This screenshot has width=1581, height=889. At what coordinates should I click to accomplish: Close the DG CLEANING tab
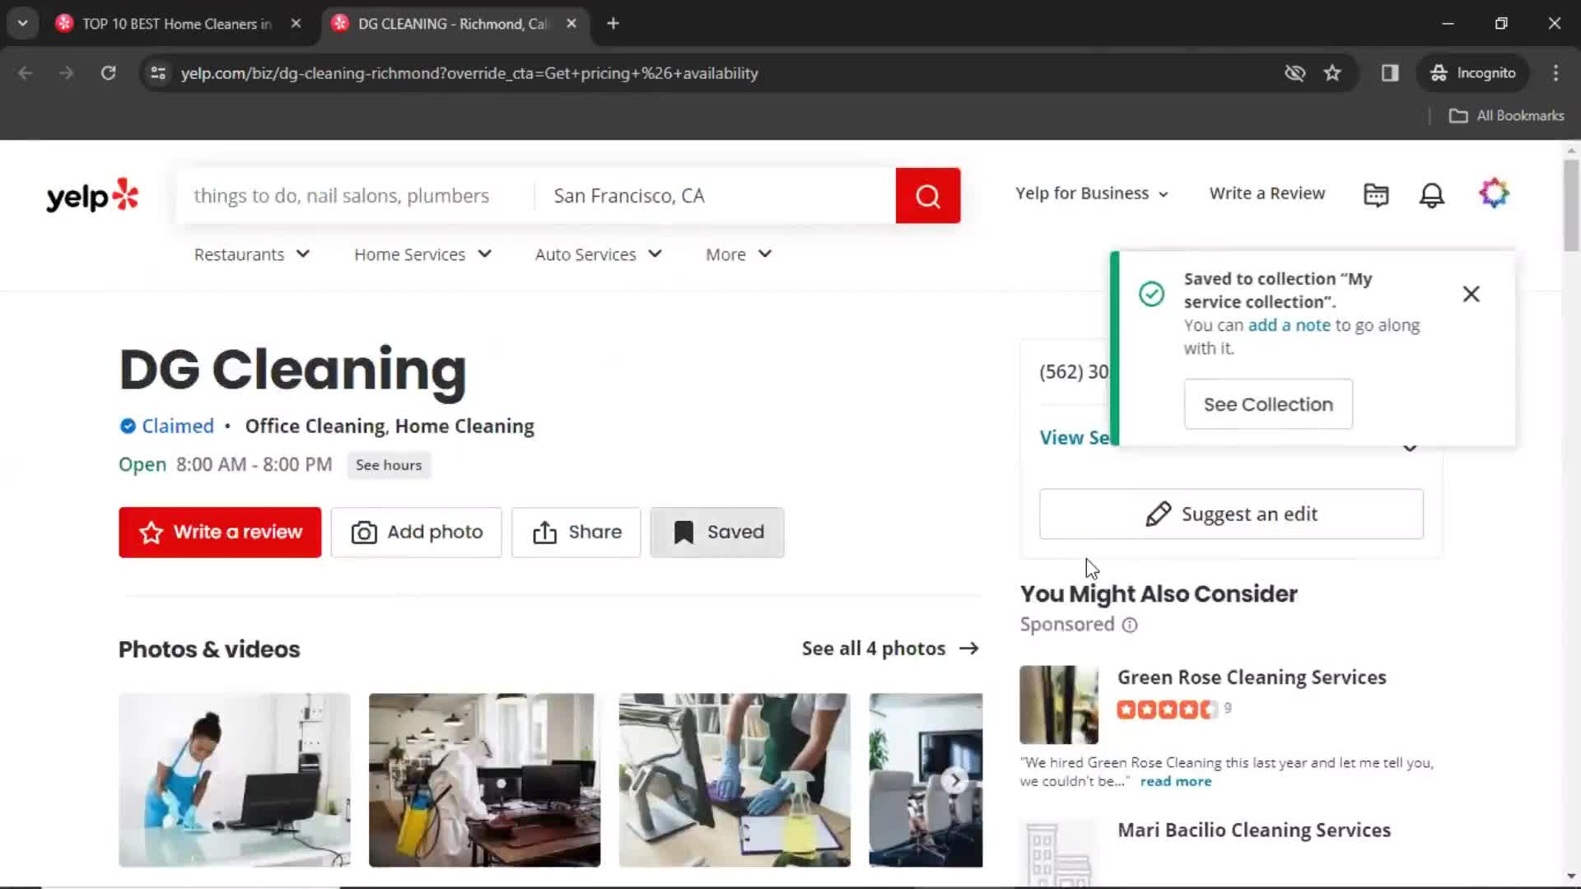tap(571, 24)
